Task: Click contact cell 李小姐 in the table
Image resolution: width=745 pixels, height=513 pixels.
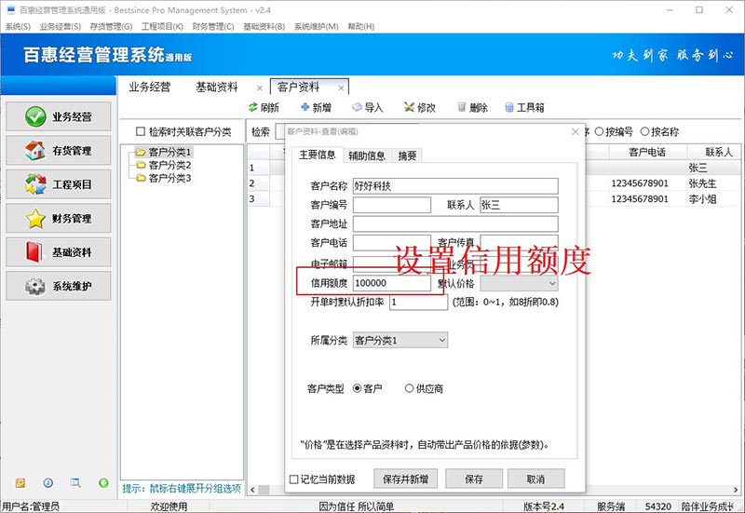Action: point(702,199)
